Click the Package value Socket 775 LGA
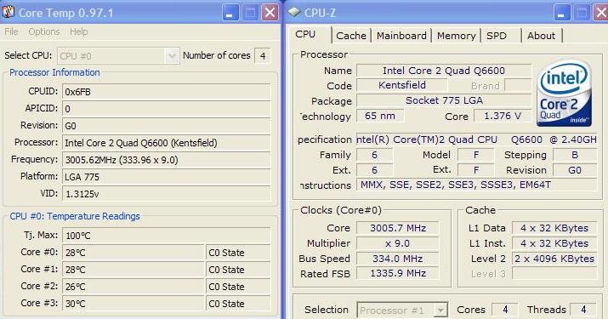608x319 pixels. click(444, 100)
